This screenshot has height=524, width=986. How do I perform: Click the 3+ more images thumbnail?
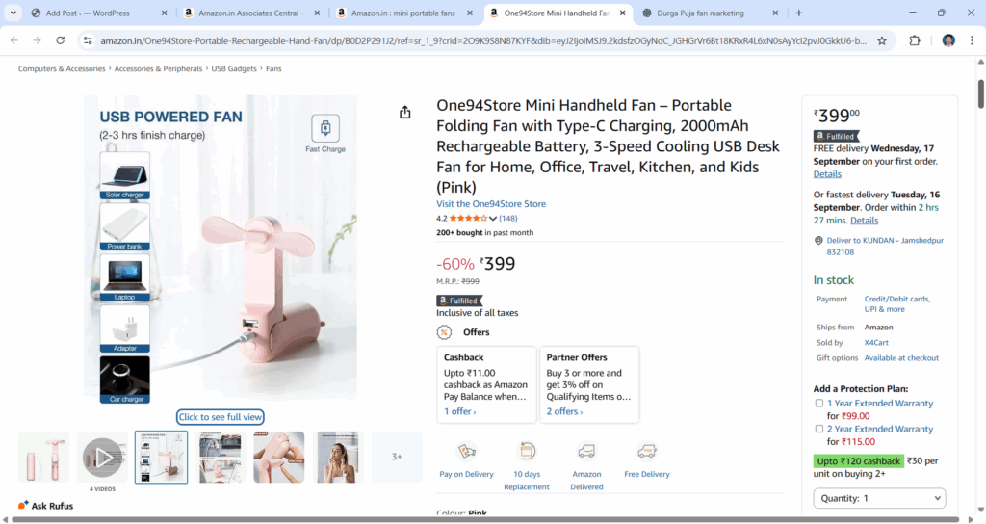397,458
